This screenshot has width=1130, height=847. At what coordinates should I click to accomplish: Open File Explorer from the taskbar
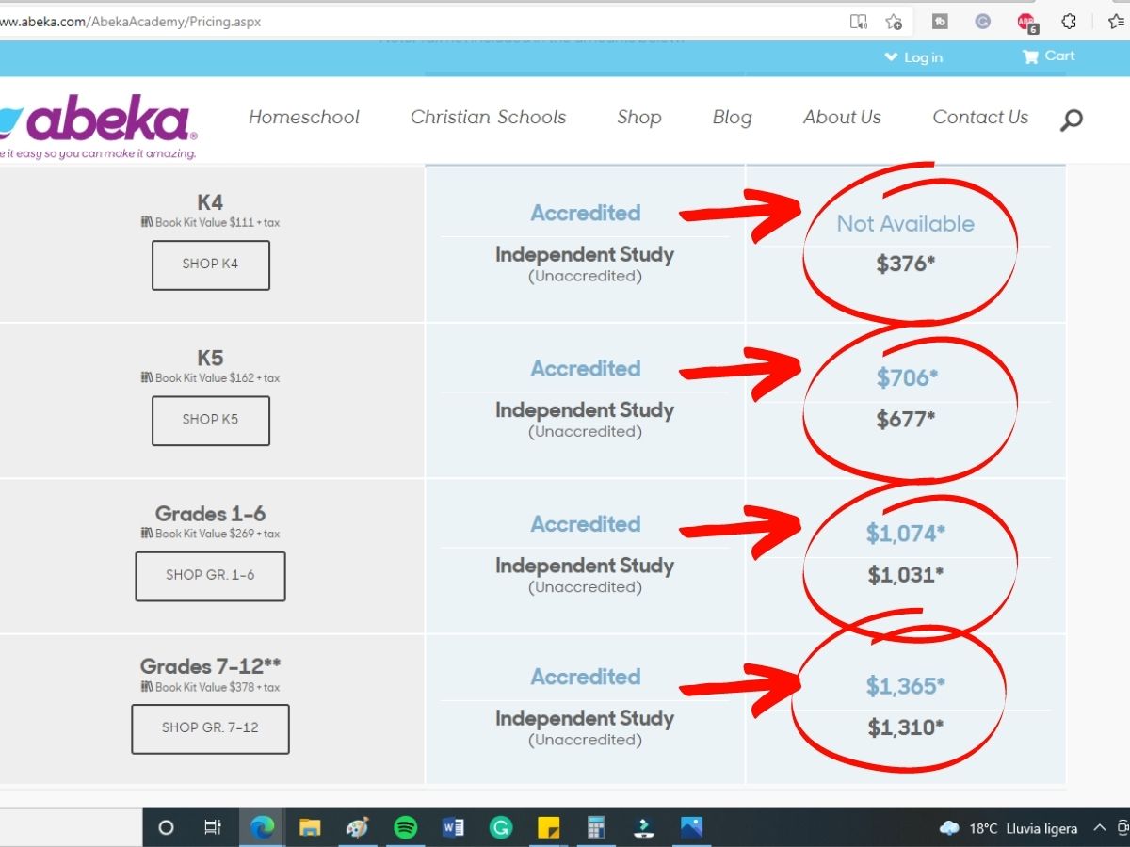(x=310, y=828)
